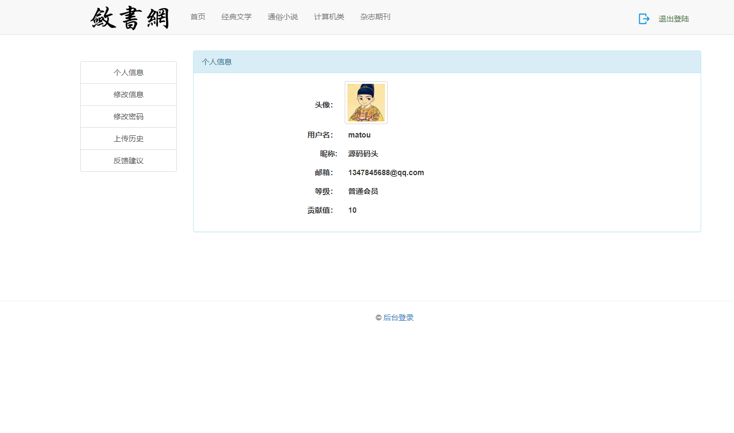View 上传历史 in the side menu
This screenshot has width=734, height=433.
point(129,139)
